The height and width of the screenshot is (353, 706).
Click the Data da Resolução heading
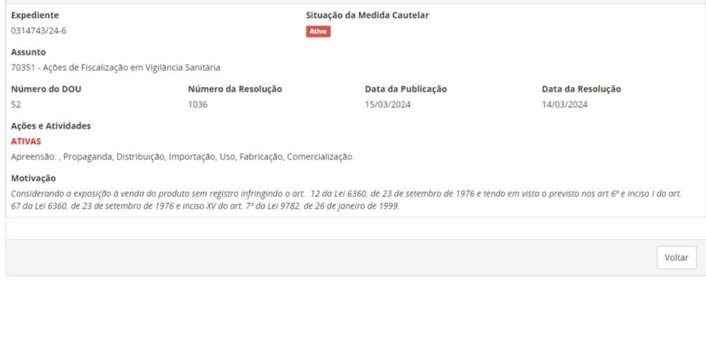tap(581, 89)
